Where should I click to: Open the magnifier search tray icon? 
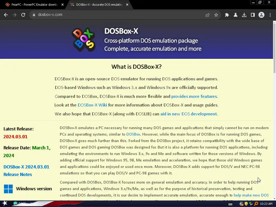pyautogui.click(x=256, y=204)
